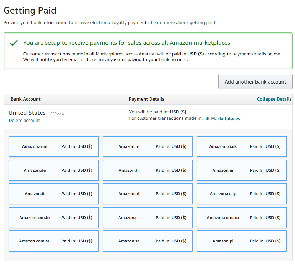The width and height of the screenshot is (295, 267).
Task: Click the Payment Details column header
Action: click(x=146, y=99)
